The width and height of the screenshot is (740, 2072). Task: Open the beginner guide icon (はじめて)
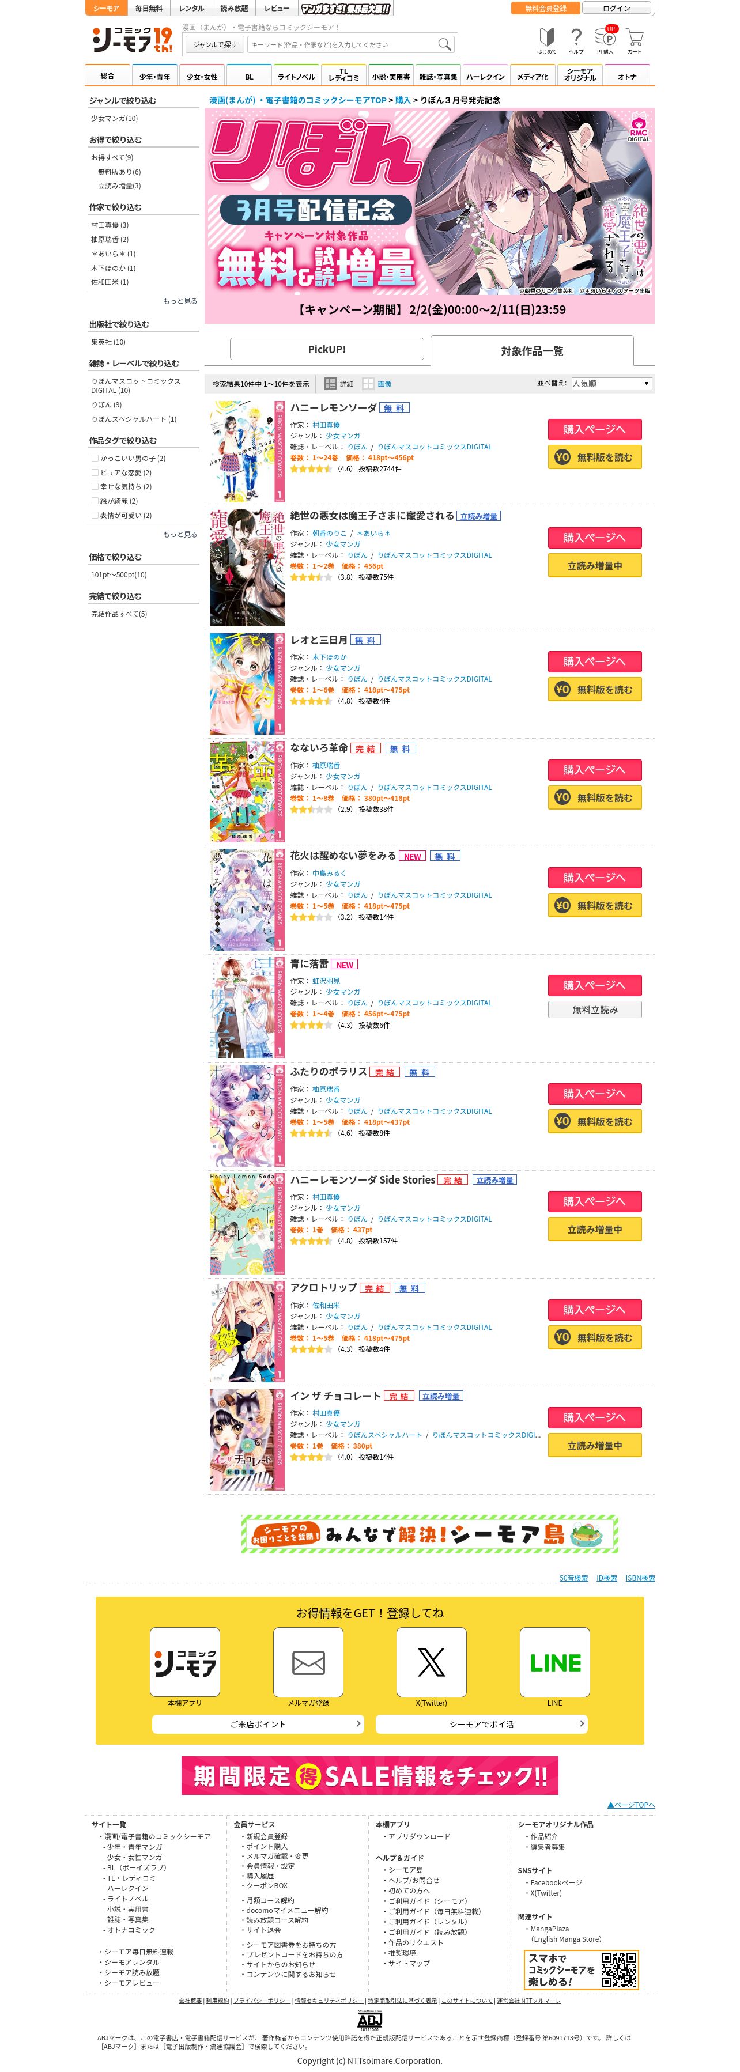click(546, 40)
